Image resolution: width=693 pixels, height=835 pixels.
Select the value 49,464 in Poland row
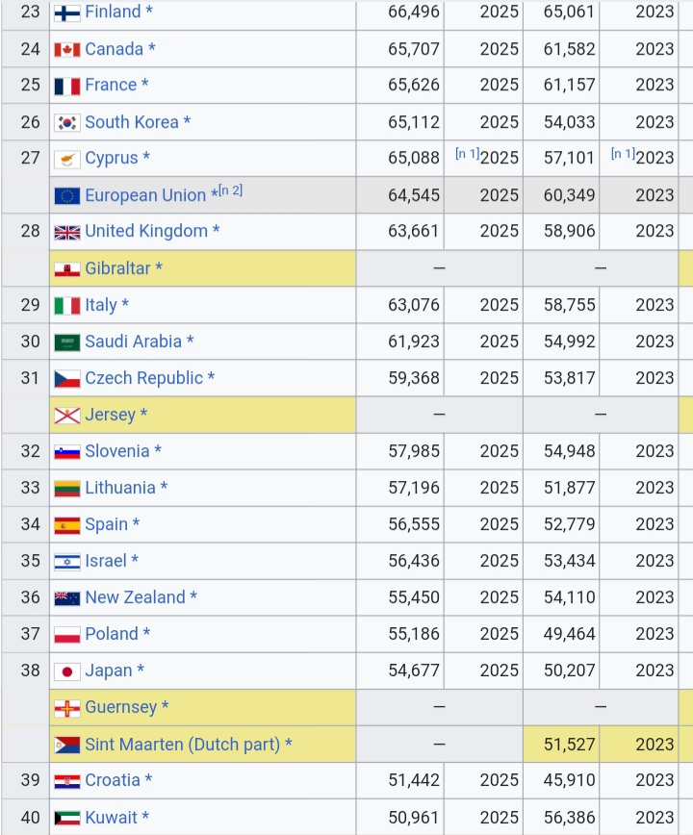[x=570, y=634]
